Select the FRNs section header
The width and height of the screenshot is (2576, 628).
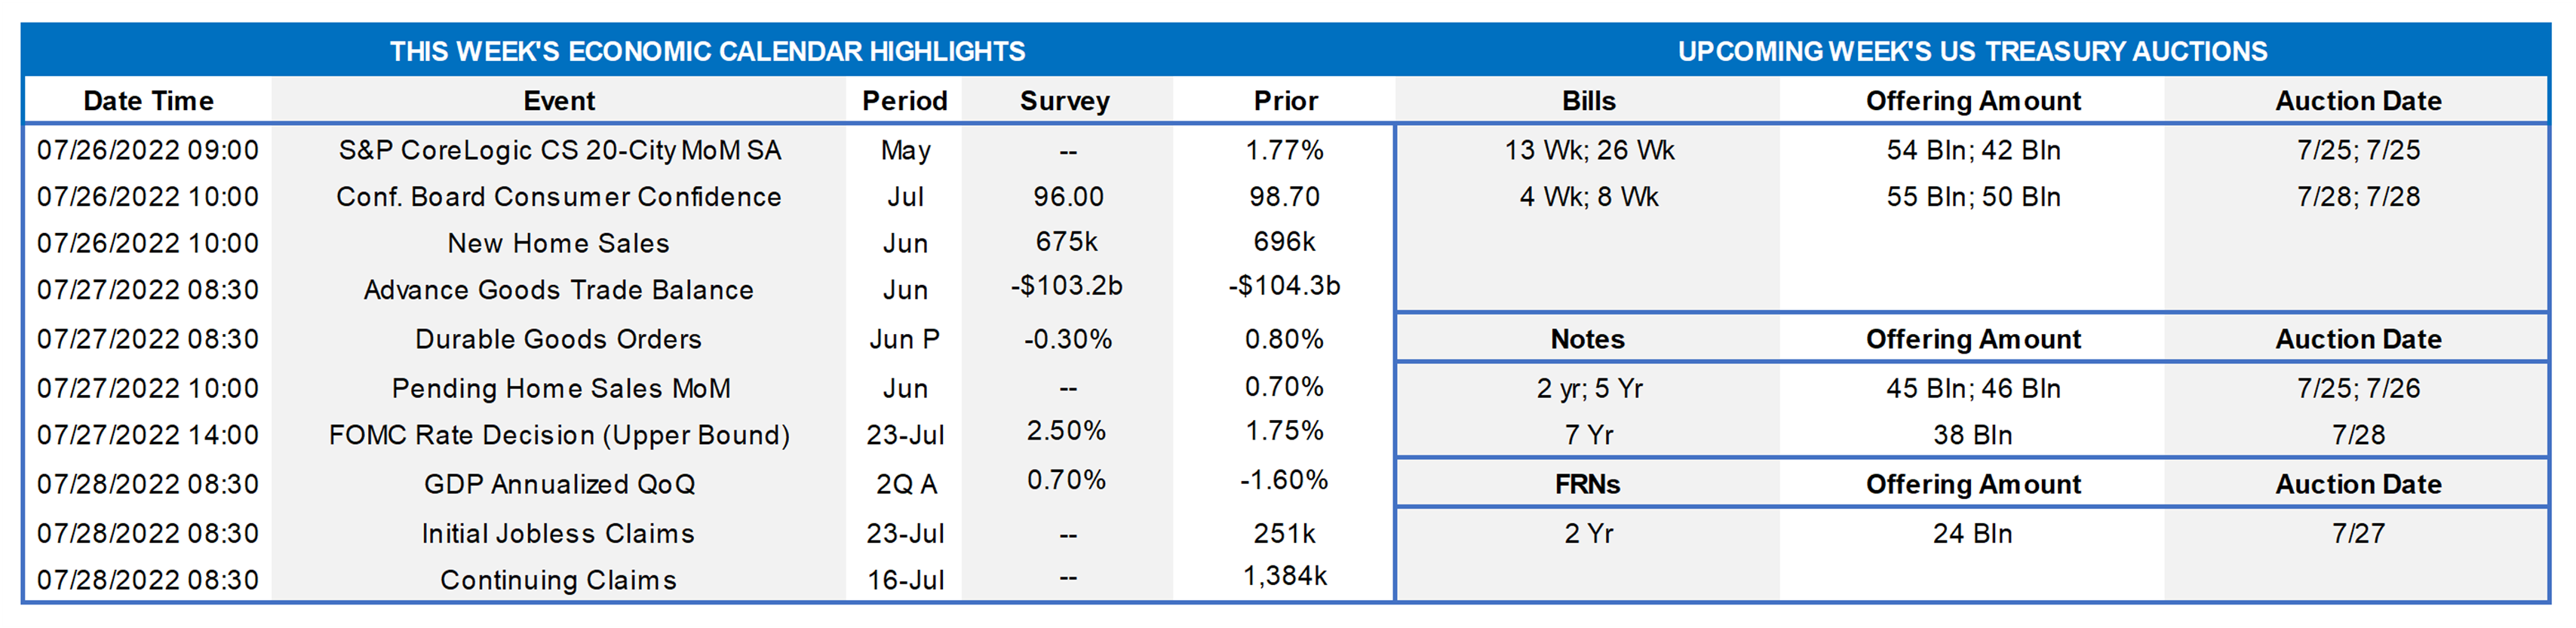click(1588, 484)
